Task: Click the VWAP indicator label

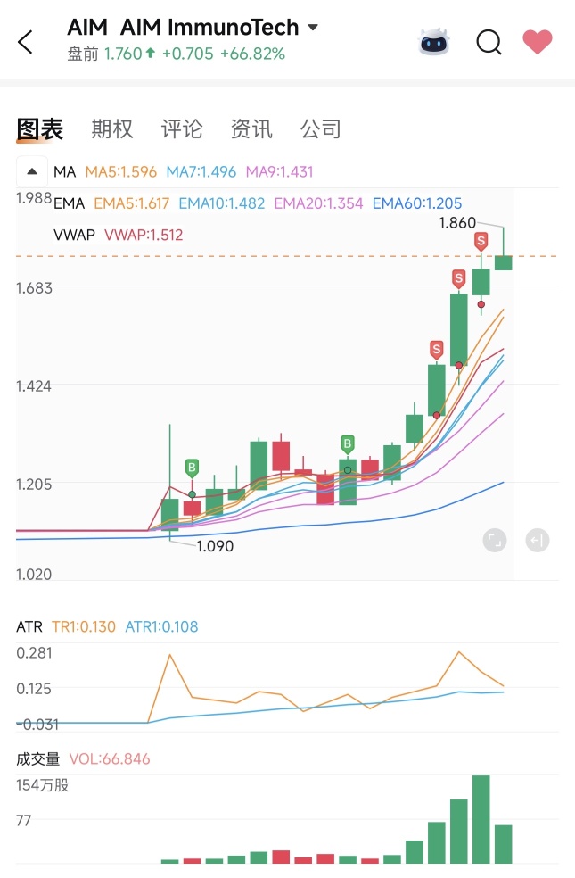Action: point(74,235)
